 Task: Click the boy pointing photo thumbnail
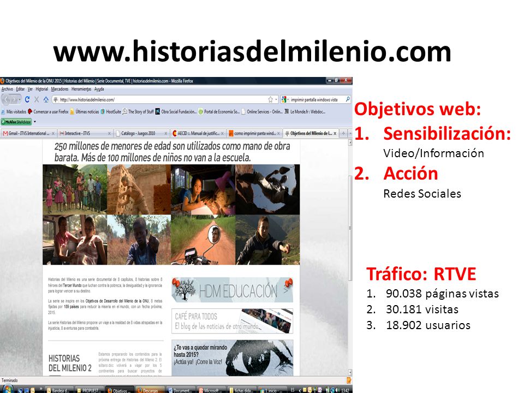tap(139, 240)
